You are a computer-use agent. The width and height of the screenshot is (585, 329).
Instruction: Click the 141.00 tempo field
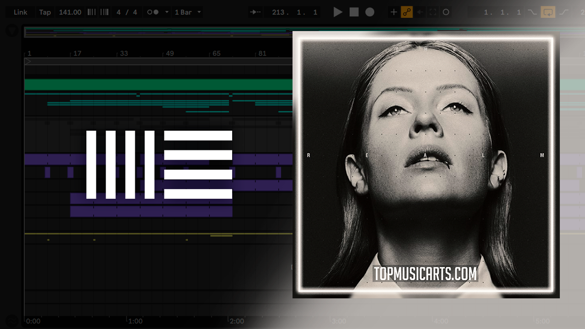click(x=70, y=12)
